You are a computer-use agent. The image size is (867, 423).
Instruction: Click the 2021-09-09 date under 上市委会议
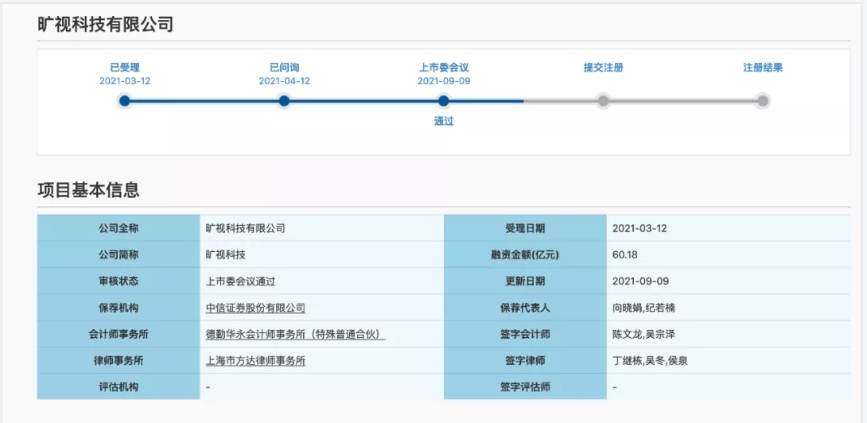click(444, 81)
